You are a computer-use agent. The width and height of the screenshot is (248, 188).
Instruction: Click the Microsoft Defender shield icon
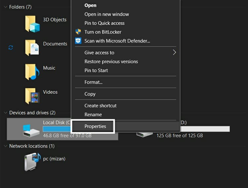coord(78,41)
